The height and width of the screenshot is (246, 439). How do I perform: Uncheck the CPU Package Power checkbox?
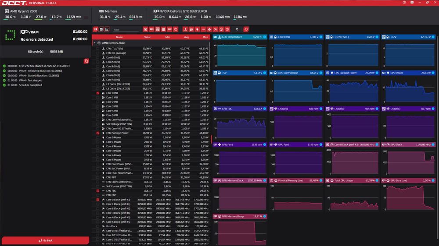click(x=98, y=133)
